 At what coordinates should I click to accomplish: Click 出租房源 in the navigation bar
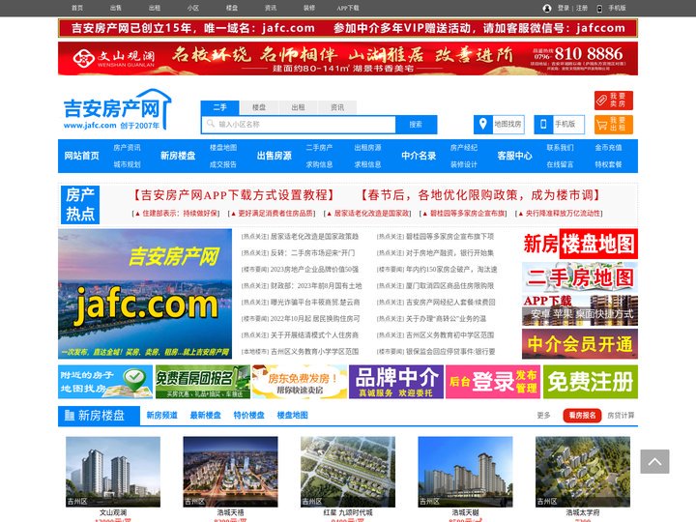(367, 147)
